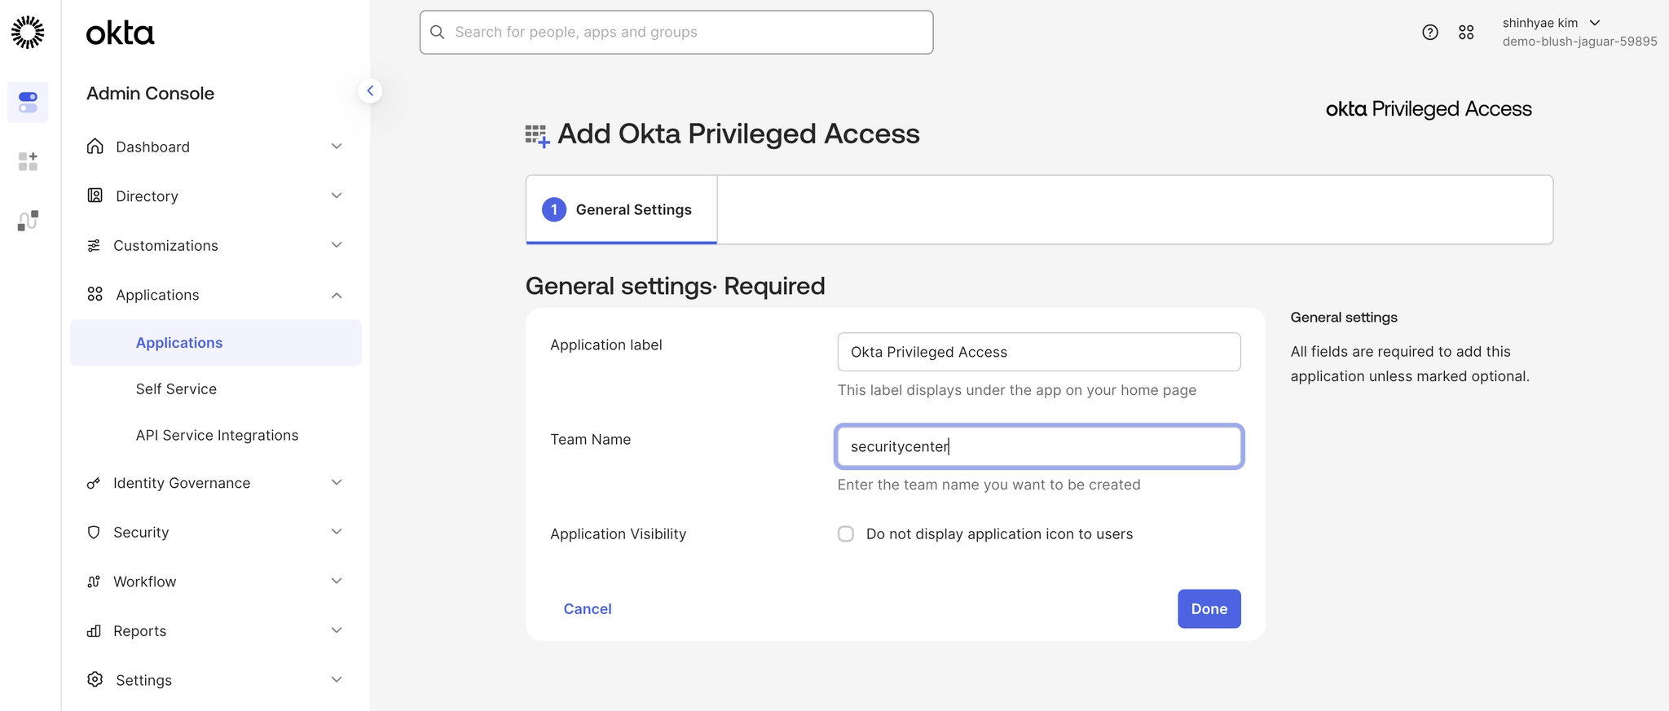Open Self Service menu item

[176, 389]
